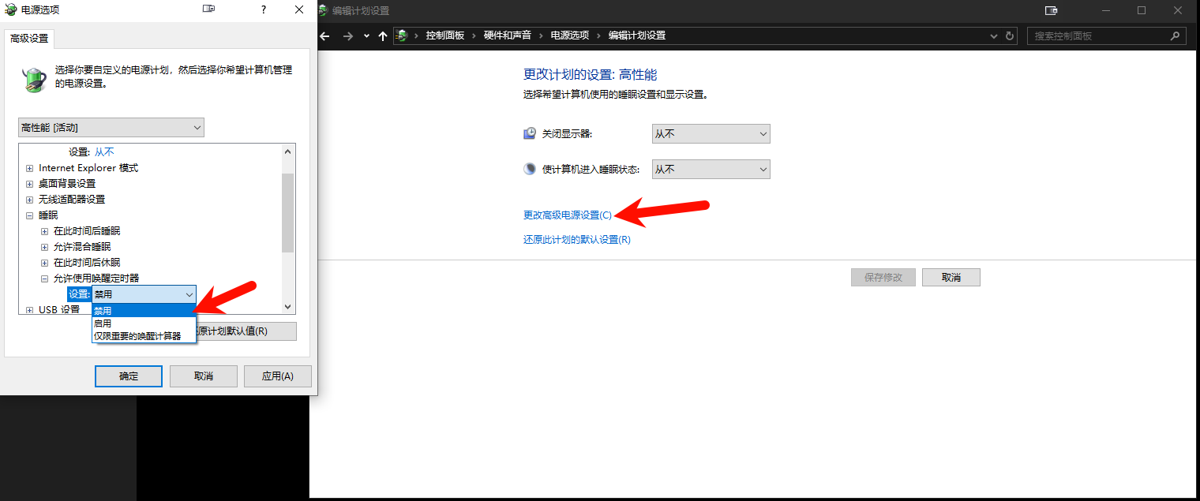Collapse the 睡眠 node

29,215
